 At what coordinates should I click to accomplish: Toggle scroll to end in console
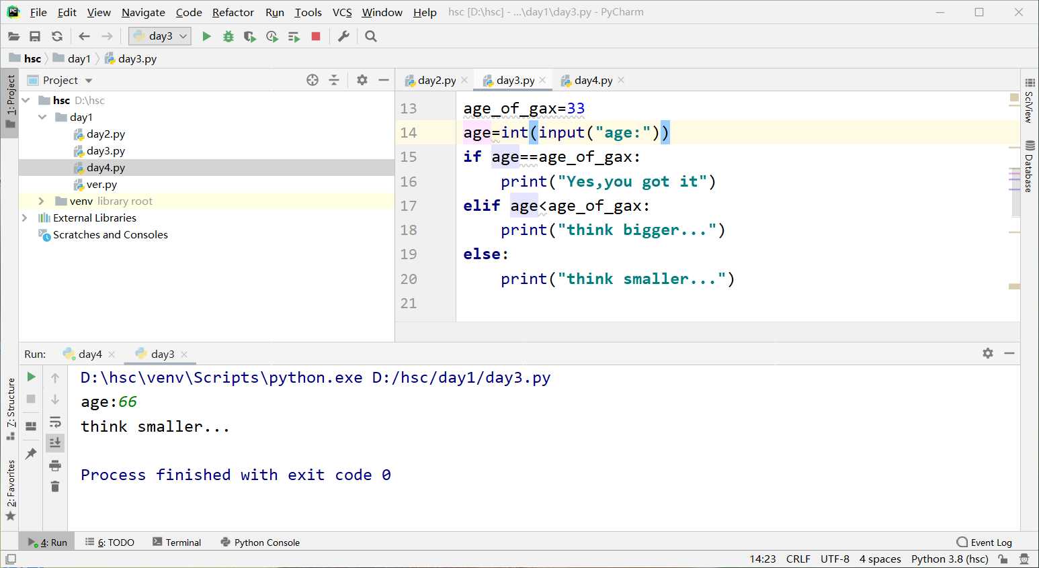(55, 442)
